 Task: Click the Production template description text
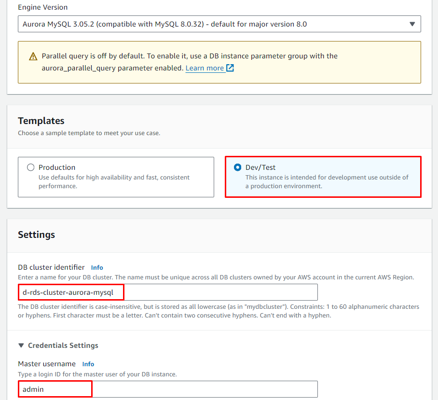[114, 181]
